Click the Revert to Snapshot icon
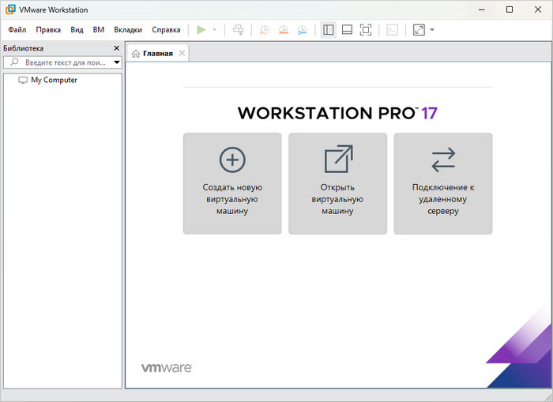The height and width of the screenshot is (402, 553). [284, 30]
